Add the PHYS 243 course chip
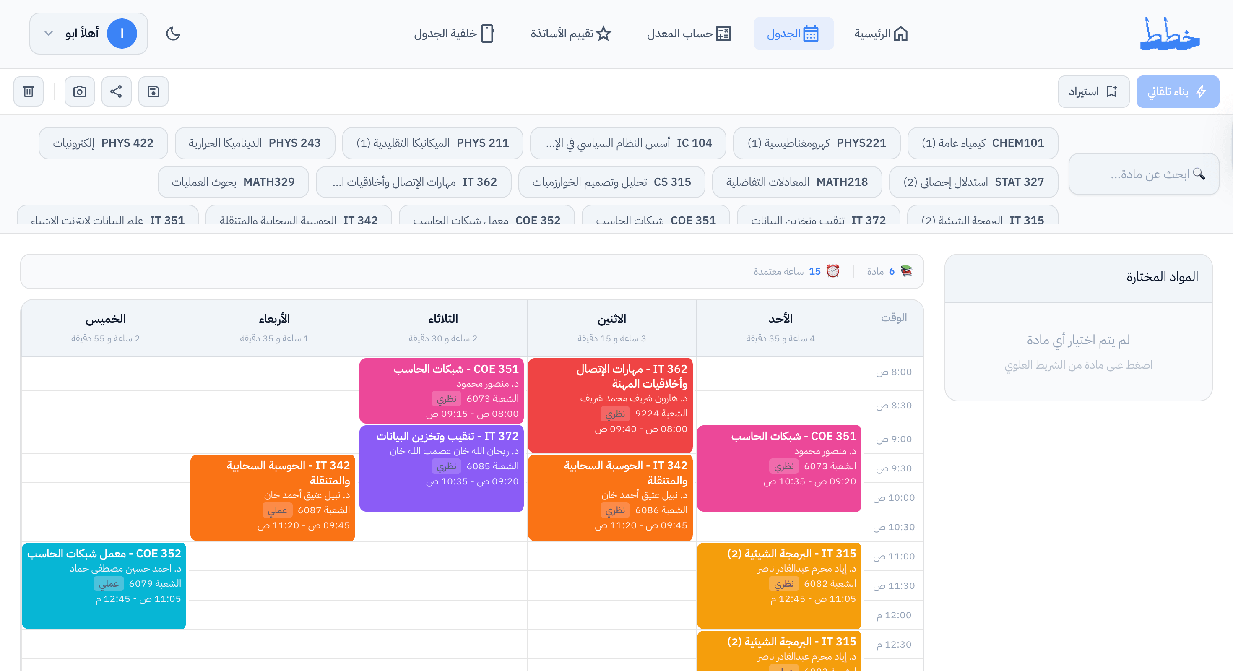The height and width of the screenshot is (671, 1233). coord(255,143)
